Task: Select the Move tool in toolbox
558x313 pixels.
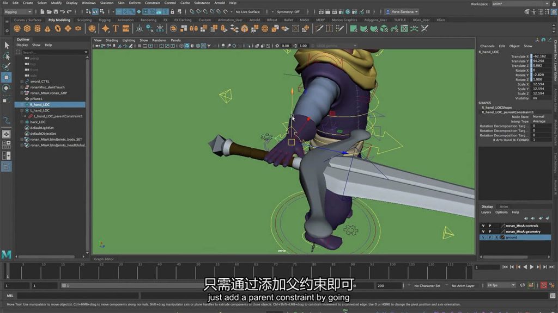Action: [x=6, y=77]
